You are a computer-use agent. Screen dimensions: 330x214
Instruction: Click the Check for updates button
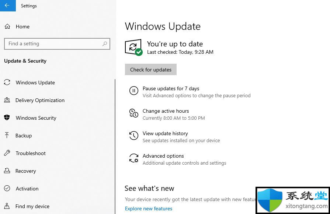pos(151,69)
